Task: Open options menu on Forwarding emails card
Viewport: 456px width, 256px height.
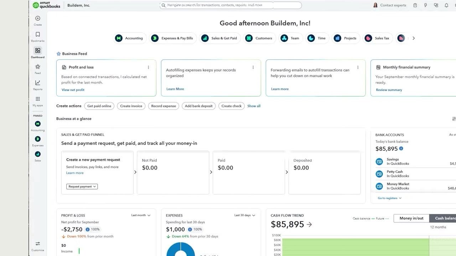Action: [x=358, y=67]
